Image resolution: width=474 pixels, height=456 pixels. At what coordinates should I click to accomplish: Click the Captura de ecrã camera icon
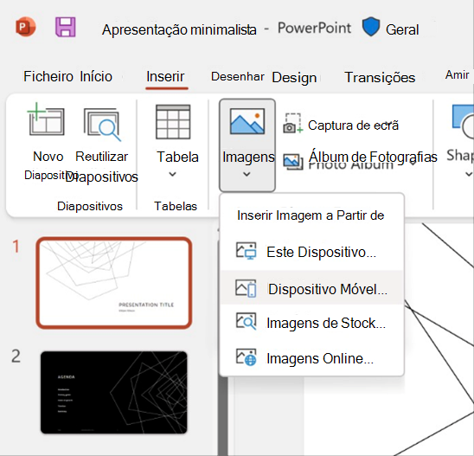(292, 123)
